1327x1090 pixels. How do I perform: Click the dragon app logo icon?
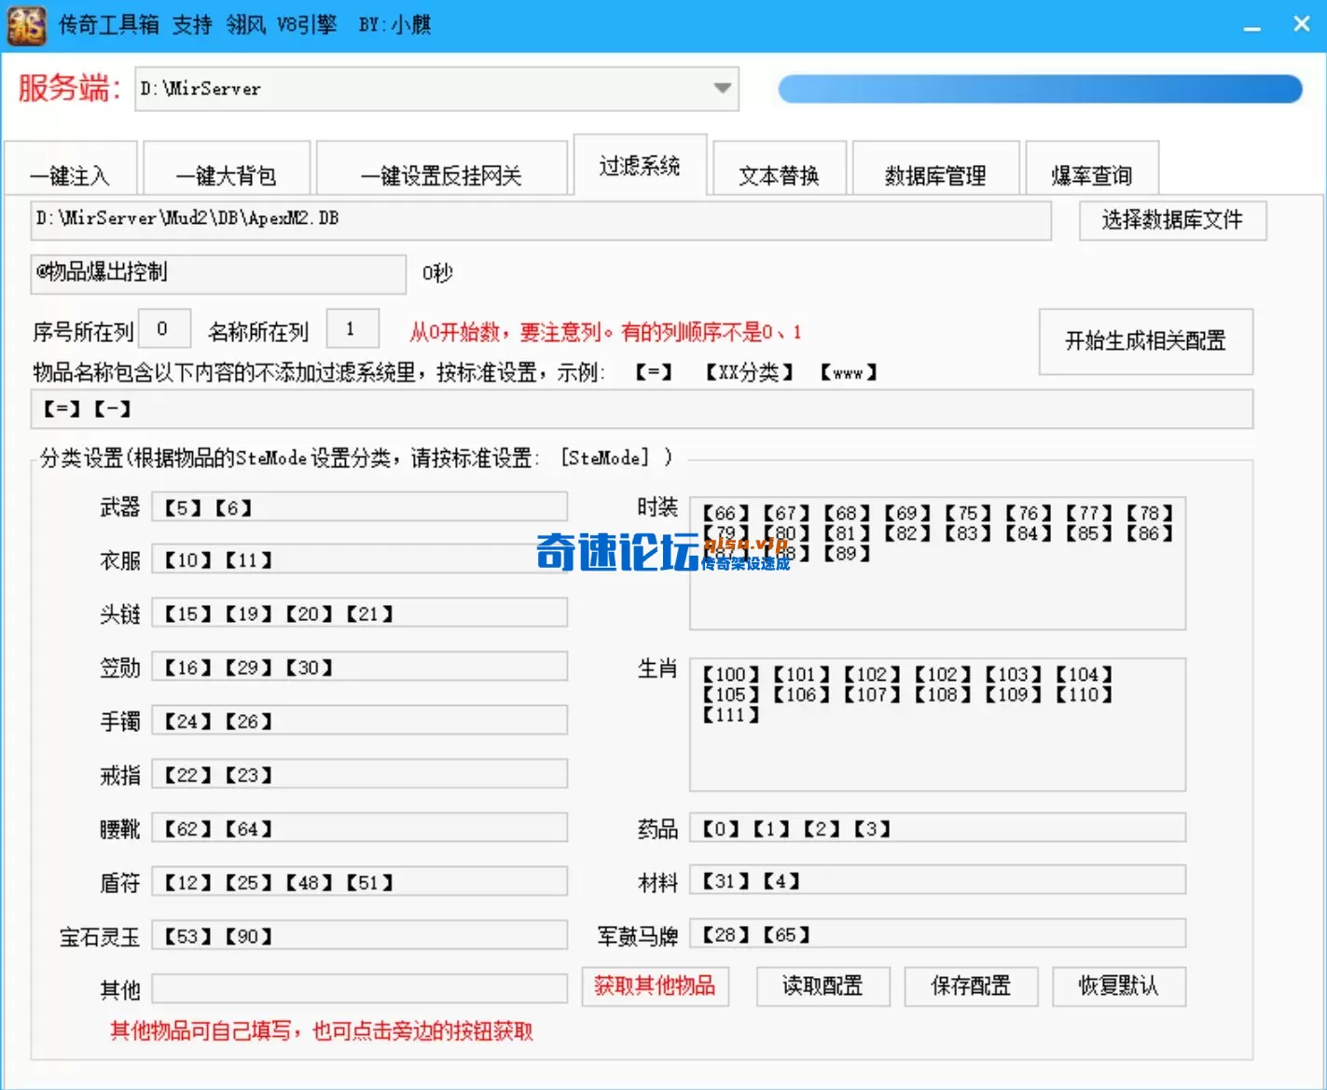click(x=25, y=24)
